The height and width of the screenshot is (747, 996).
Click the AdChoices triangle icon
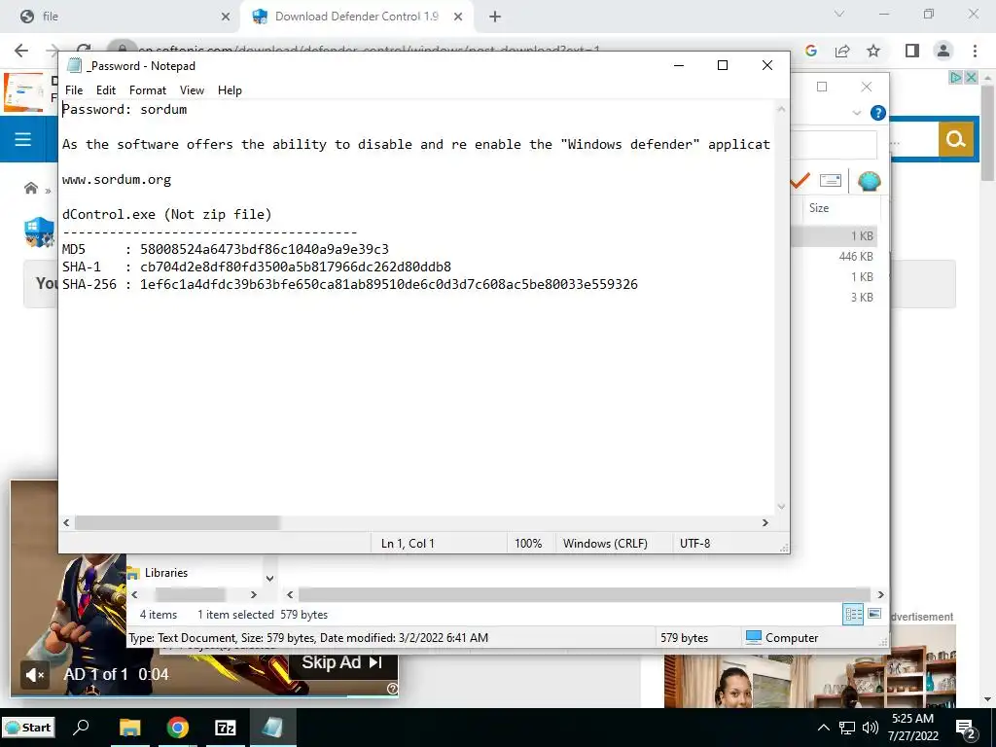955,78
